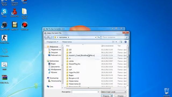Open the Counter-Strike desktop shortcut
Viewport: 172px width, 97px height.
pyautogui.click(x=4, y=39)
